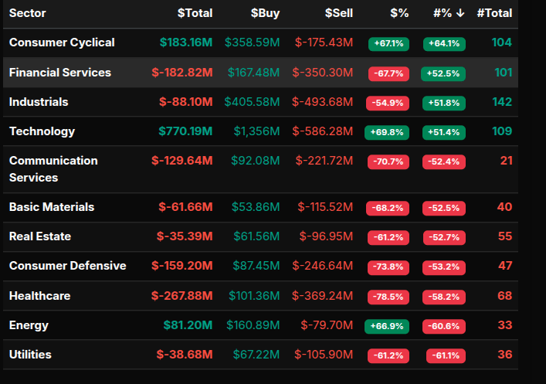The height and width of the screenshot is (384, 546).
Task: Select the Financial Services sector name
Action: click(x=60, y=73)
